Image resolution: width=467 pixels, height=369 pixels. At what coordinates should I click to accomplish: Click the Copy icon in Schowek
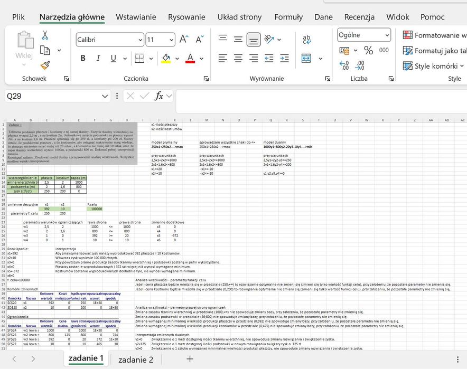point(45,50)
